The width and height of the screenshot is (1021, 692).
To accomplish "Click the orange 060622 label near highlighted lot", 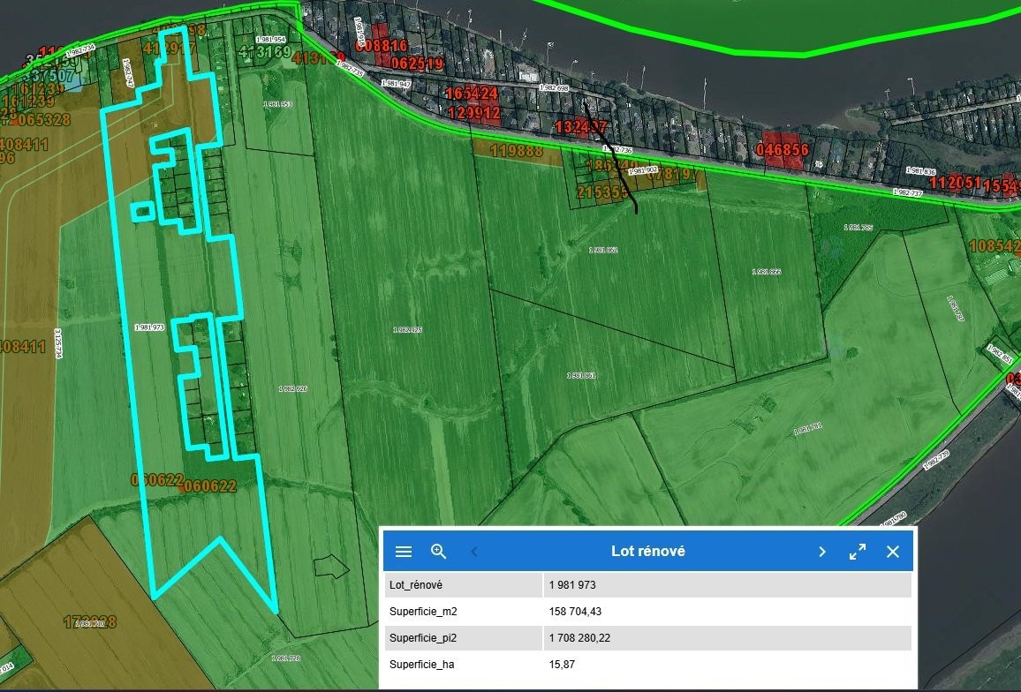I will click(211, 485).
